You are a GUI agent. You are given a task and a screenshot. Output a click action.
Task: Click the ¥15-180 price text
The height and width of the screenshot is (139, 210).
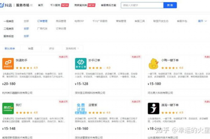click(x=154, y=84)
